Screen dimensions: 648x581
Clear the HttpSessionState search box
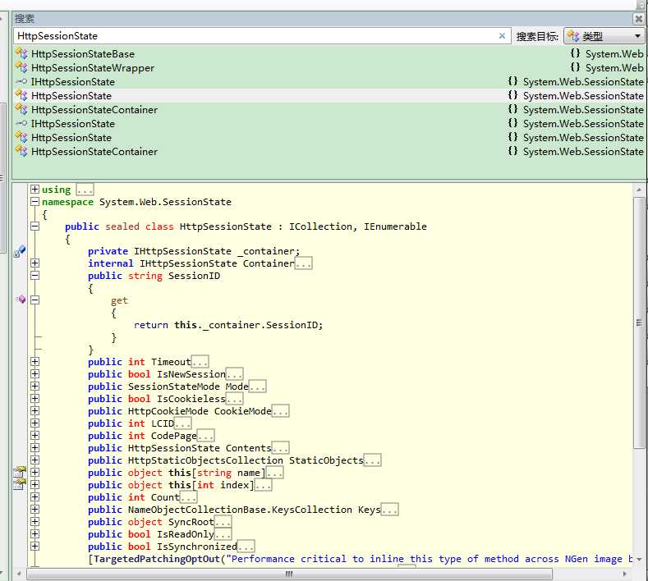pyautogui.click(x=502, y=36)
